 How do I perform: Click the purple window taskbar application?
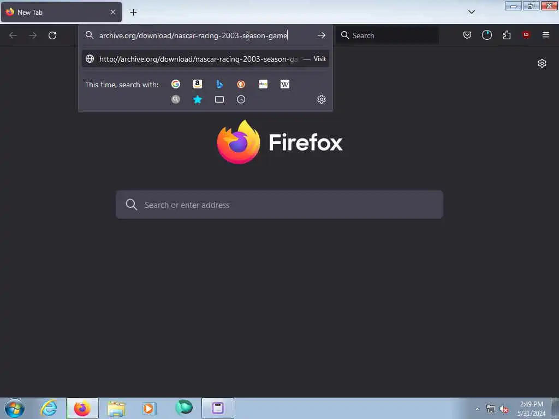tap(218, 408)
